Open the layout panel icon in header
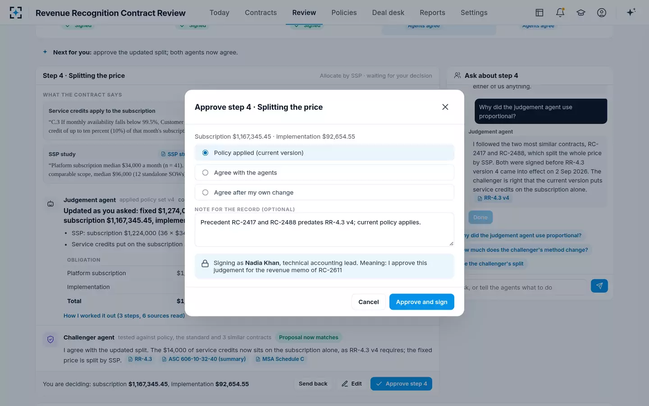Image resolution: width=649 pixels, height=406 pixels. point(539,13)
